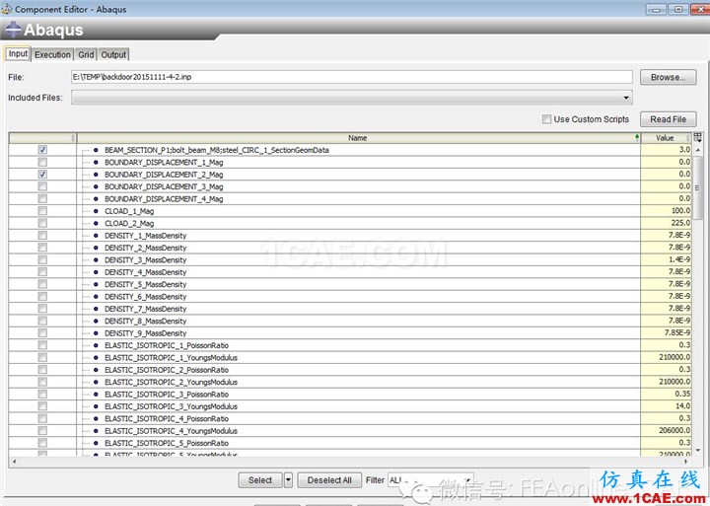
Task: Click the vertical scrollbar thumb
Action: click(x=698, y=187)
